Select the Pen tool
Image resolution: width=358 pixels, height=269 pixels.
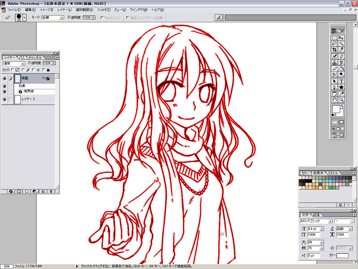pyautogui.click(x=334, y=87)
